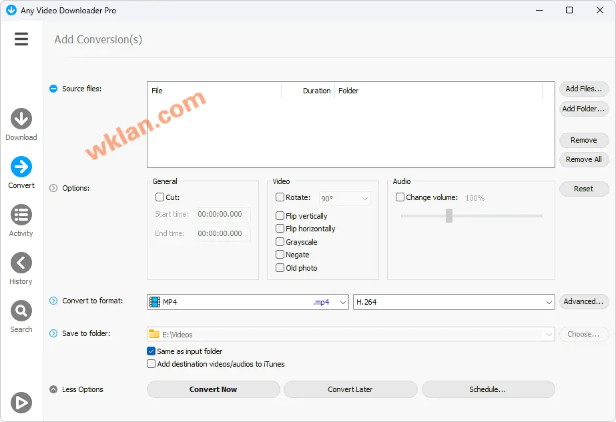Open the Search sidebar icon
This screenshot has height=422, width=616.
pyautogui.click(x=21, y=311)
